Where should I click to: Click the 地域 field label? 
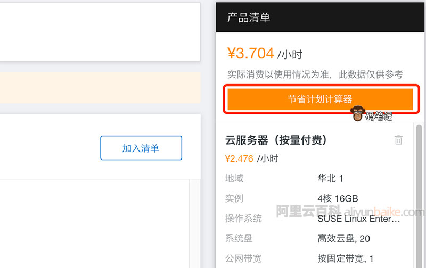[234, 178]
